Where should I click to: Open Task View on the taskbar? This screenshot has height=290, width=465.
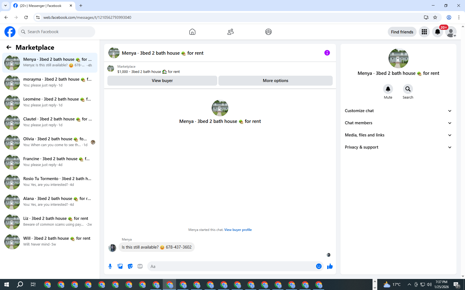pyautogui.click(x=33, y=284)
